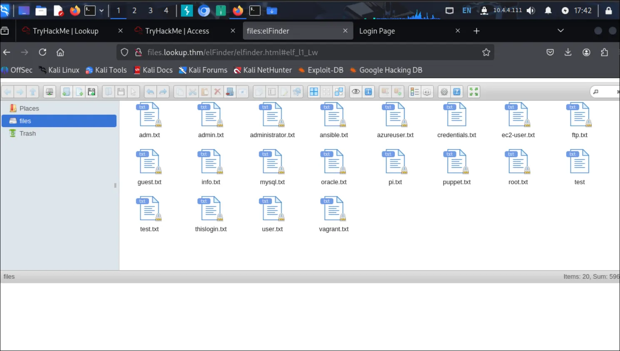Toggle list/icons view mode
Image resolution: width=620 pixels, height=351 pixels.
click(x=415, y=92)
